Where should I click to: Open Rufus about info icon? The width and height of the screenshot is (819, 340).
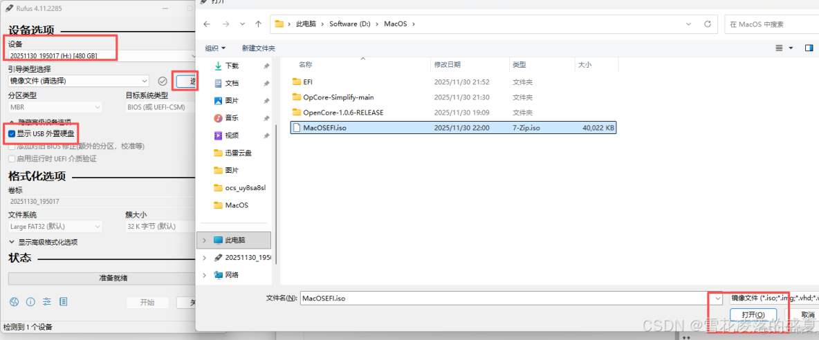(30, 301)
